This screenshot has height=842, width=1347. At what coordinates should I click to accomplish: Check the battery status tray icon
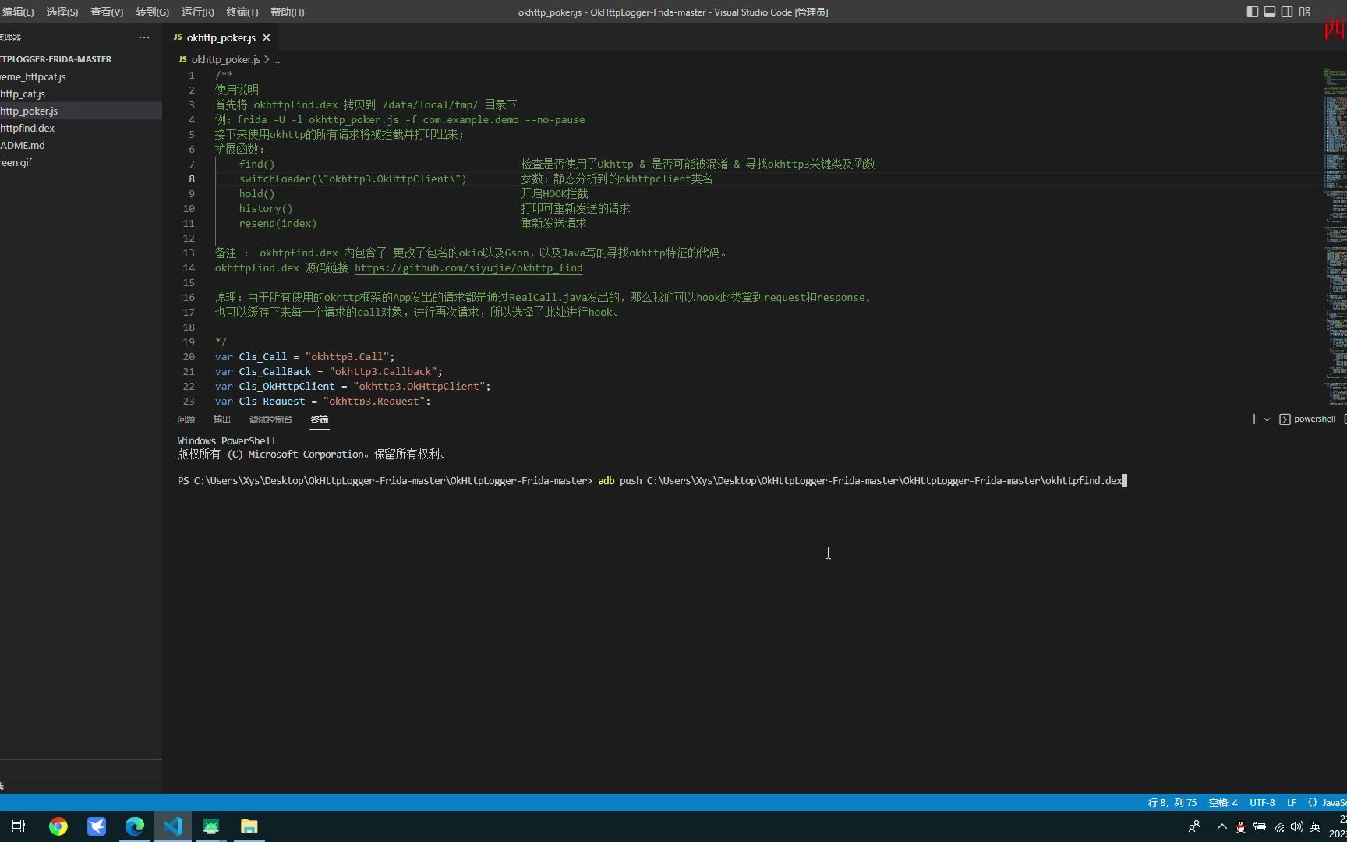click(x=1260, y=826)
